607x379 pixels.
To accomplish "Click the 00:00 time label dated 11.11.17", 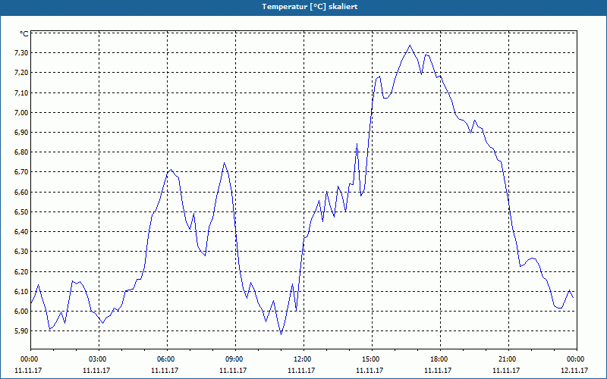I will pos(29,359).
